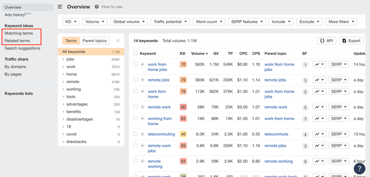Open Matching terms in sidebar
The image size is (370, 177).
coord(18,33)
